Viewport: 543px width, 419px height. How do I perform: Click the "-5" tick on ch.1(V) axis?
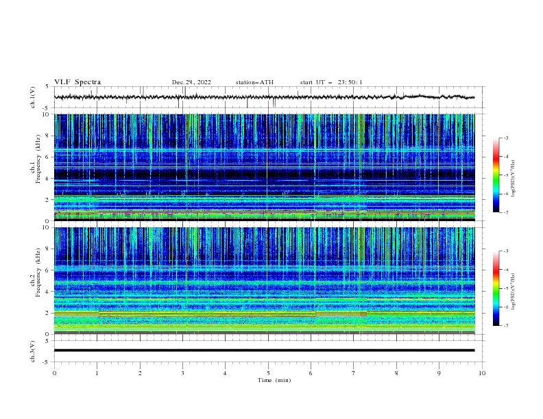(x=47, y=108)
